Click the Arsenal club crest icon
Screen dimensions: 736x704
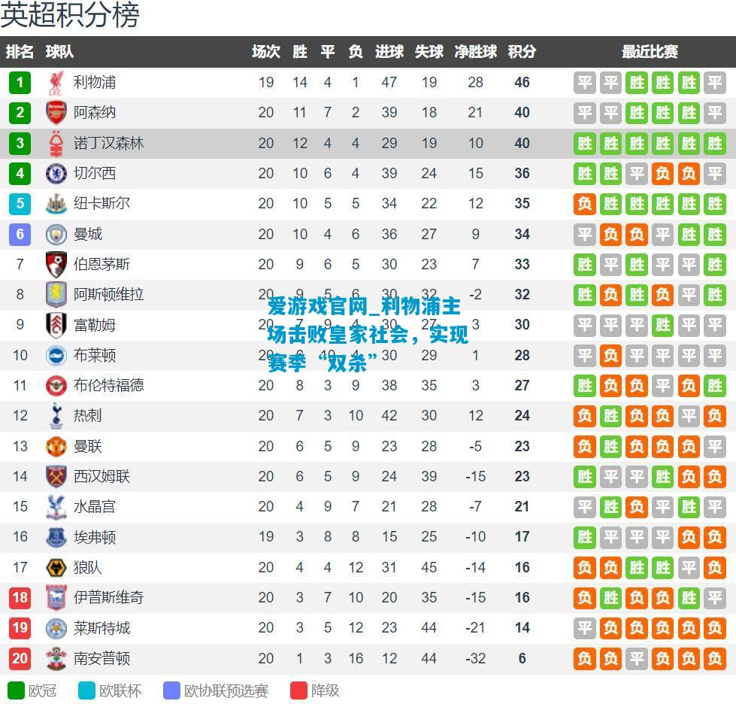click(56, 113)
